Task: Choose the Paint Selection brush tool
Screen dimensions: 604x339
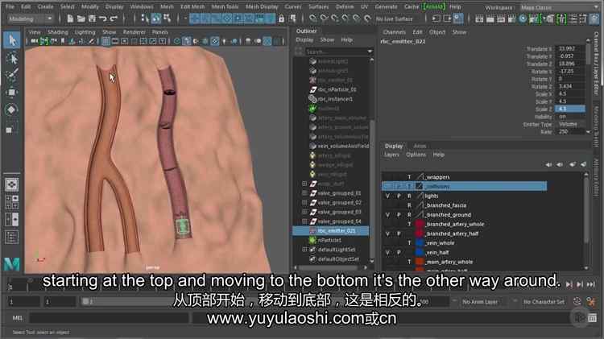Action: [12, 75]
